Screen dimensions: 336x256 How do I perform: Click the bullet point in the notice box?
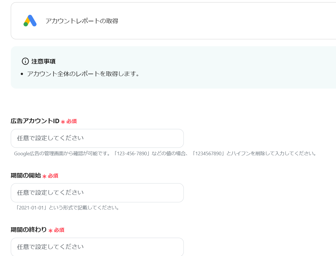point(22,74)
